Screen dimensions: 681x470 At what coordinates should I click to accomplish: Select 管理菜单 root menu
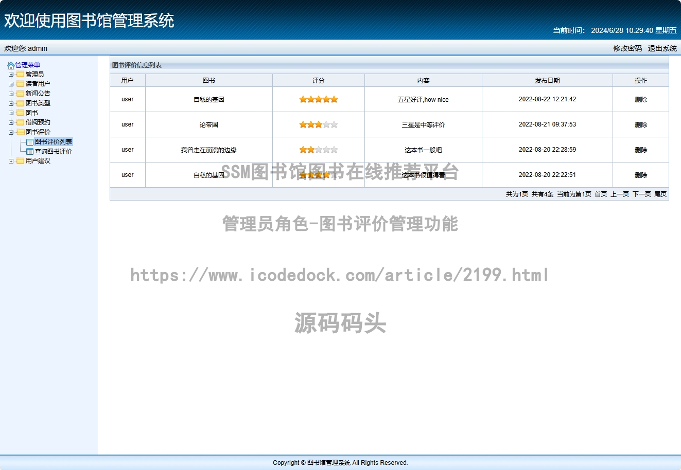(28, 65)
